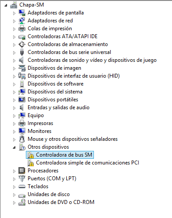Click the Adaptadores de pantalla display icon
172x218 pixels.
pyautogui.click(x=22, y=13)
